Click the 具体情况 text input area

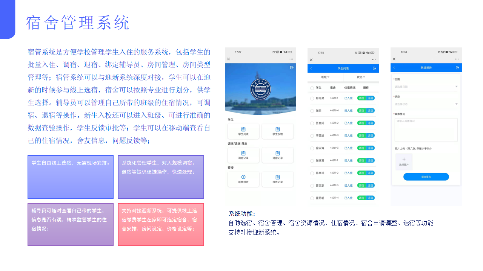(426, 129)
